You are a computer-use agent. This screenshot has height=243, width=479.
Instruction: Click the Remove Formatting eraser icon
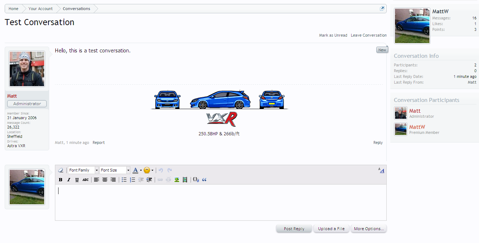click(61, 170)
